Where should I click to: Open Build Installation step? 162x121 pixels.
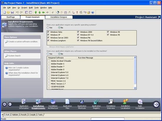pos(140,104)
